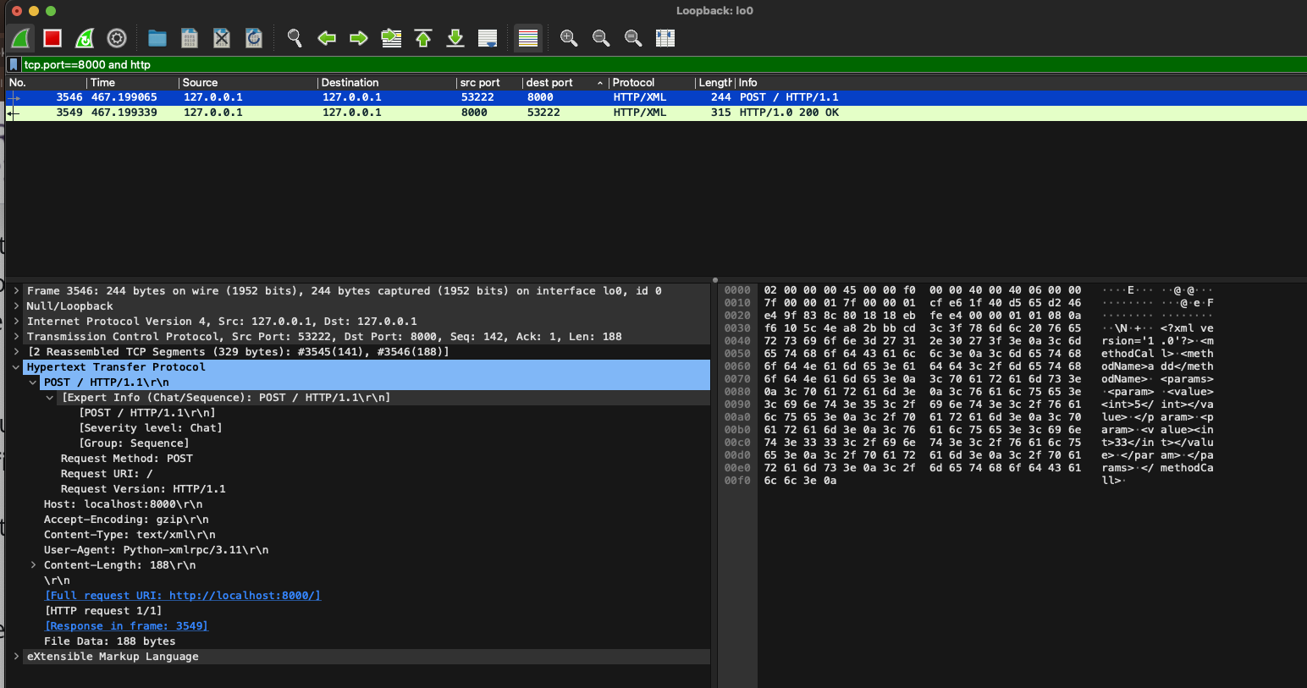Save the captured packets
1307x688 pixels.
point(189,38)
